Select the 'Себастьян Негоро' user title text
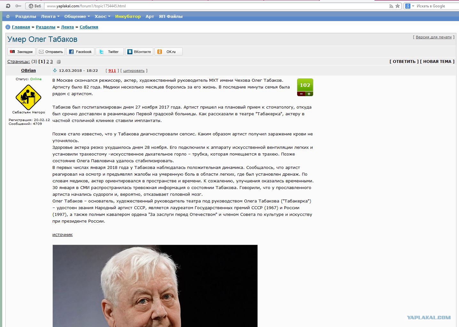Screen dimensions: 459x327 click(28, 112)
